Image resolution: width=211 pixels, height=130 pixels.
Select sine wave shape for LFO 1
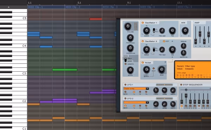134,92
